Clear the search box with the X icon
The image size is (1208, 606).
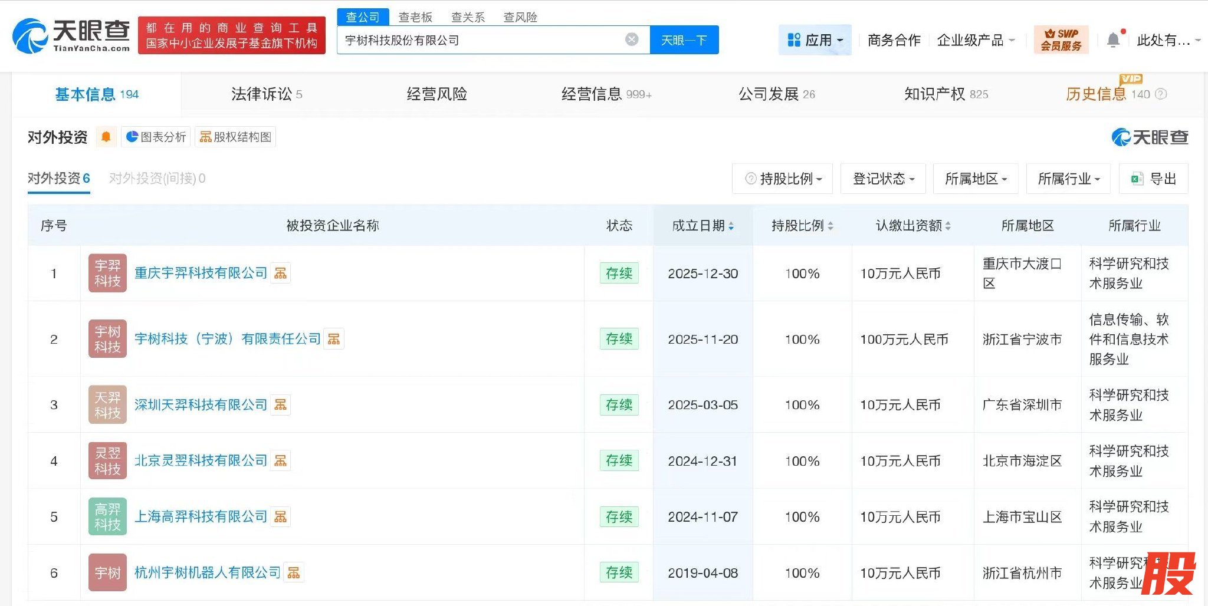pyautogui.click(x=631, y=39)
